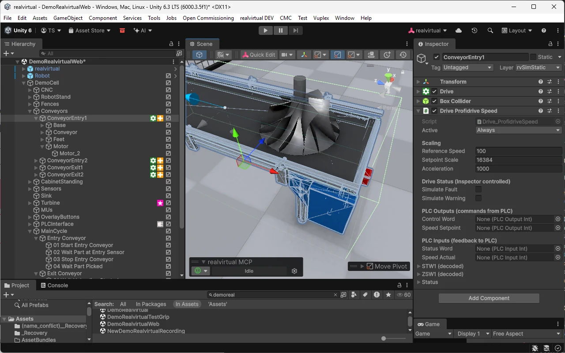Open the Open Commissioning menu
The image size is (565, 353).
coord(208,18)
